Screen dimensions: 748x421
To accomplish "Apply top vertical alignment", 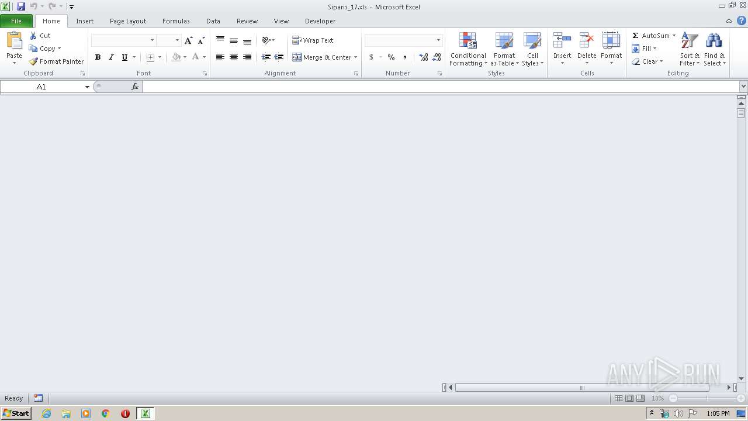I will (x=220, y=40).
